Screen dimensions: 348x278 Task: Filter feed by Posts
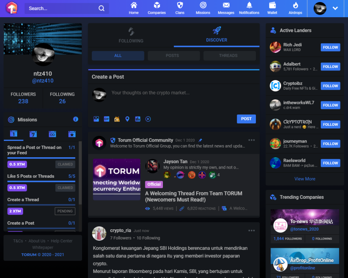(x=172, y=55)
